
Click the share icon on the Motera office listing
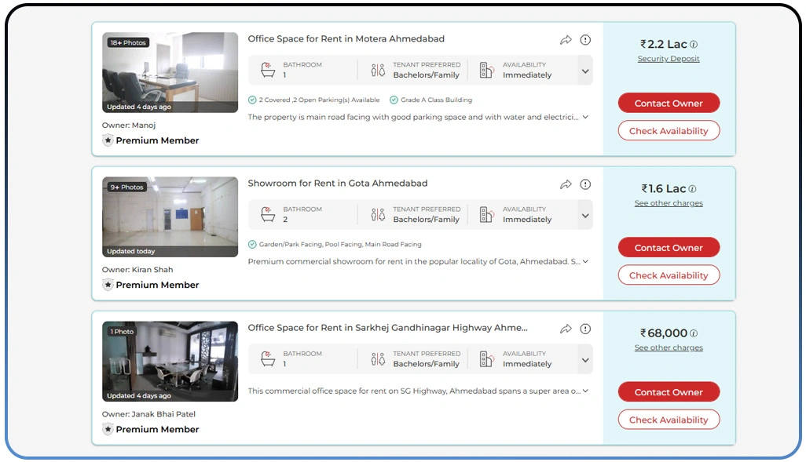coord(566,39)
